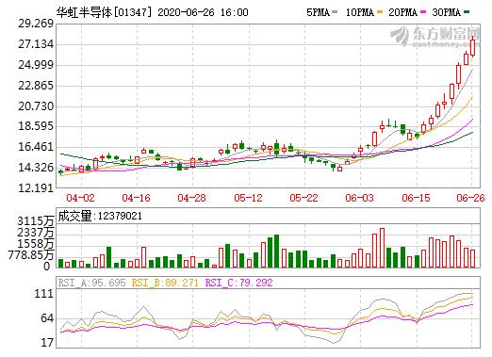This screenshot has width=492, height=357.
Task: Click the stock name 华虹半导体[01347]
Action: click(105, 12)
